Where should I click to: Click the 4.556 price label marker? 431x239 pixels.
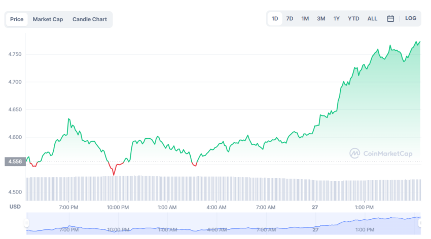click(x=15, y=162)
